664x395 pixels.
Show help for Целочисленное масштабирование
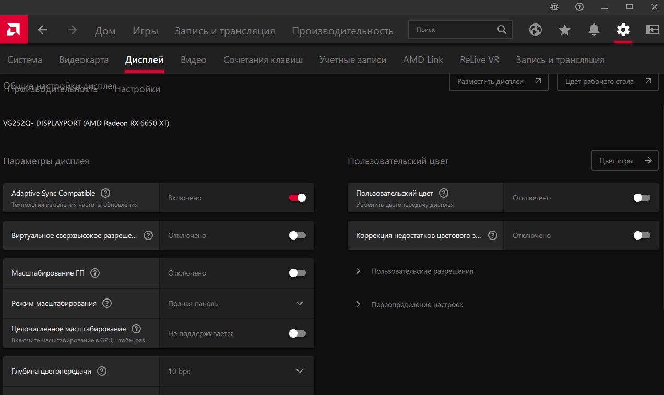coord(136,329)
